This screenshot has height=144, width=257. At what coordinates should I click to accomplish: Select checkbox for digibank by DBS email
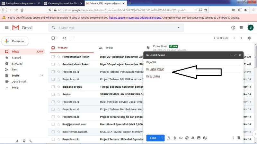[53, 87]
